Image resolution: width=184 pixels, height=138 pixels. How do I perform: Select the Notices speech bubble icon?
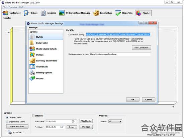pos(32,78)
